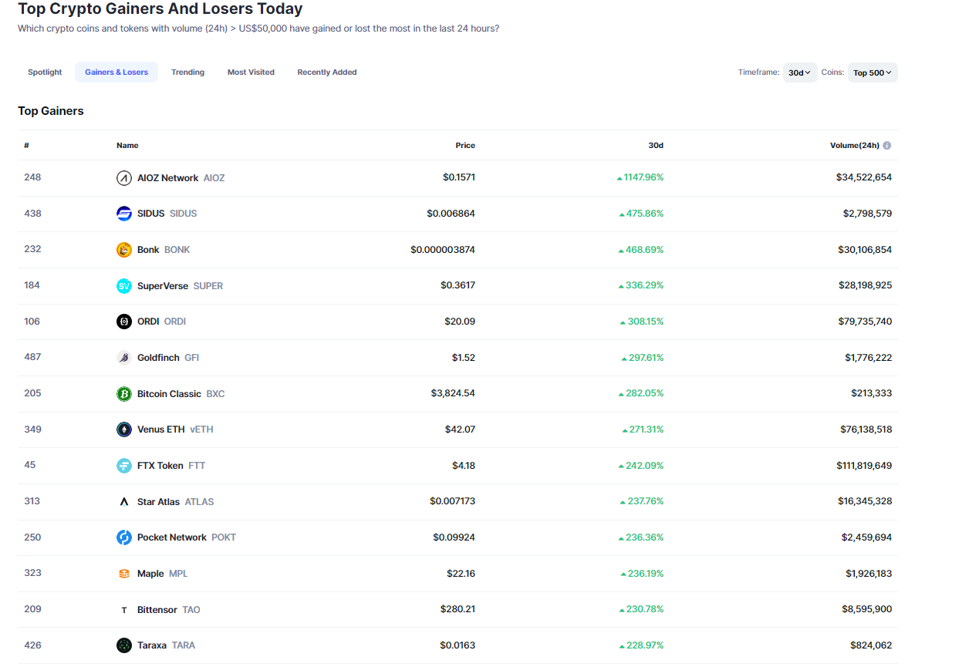Click the FTX Token logo icon
This screenshot has width=969, height=667.
tap(124, 466)
